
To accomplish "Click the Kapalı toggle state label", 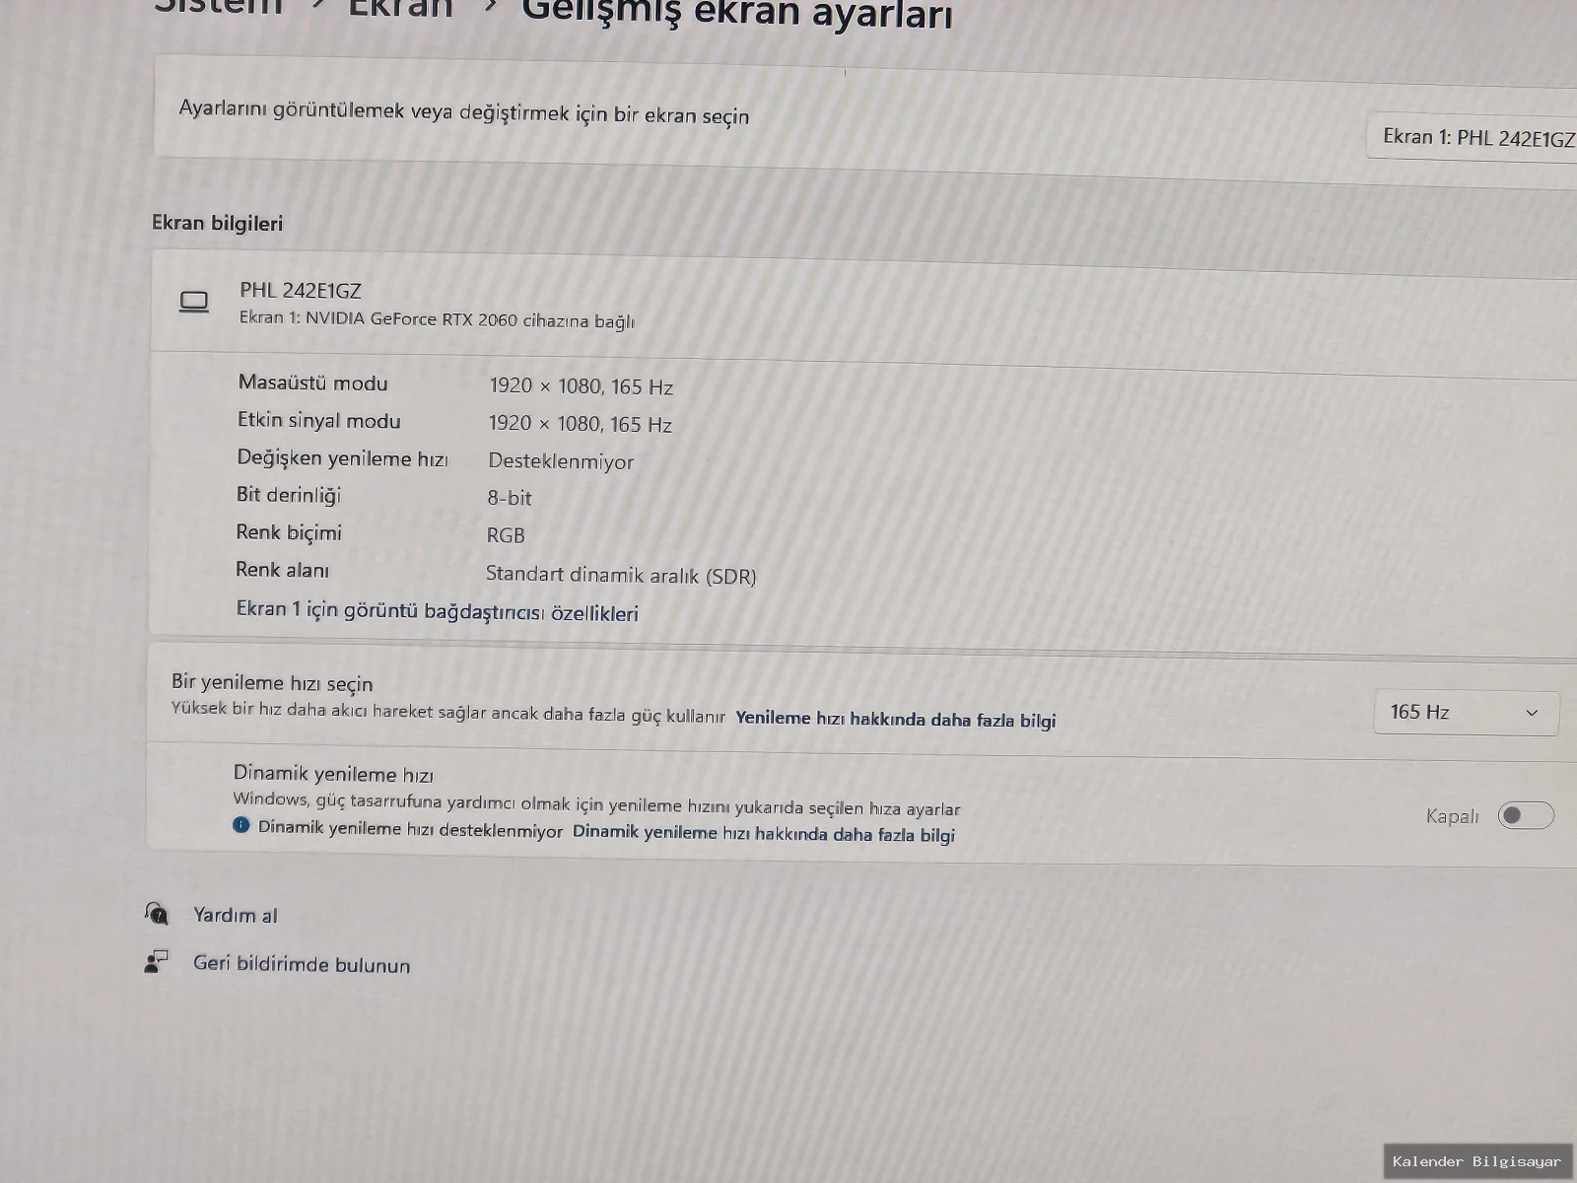I will [x=1453, y=816].
